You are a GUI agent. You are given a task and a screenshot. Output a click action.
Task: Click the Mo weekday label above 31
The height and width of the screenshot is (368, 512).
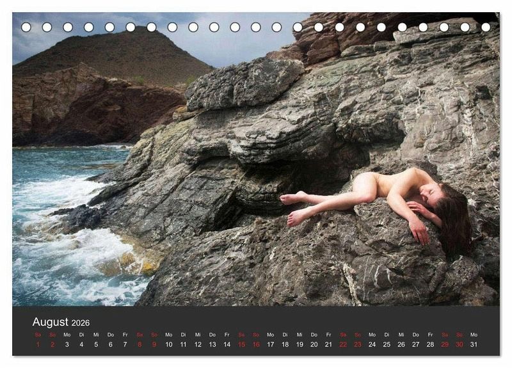pos(474,335)
